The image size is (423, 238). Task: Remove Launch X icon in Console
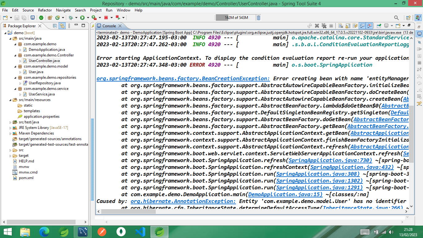click(x=317, y=26)
